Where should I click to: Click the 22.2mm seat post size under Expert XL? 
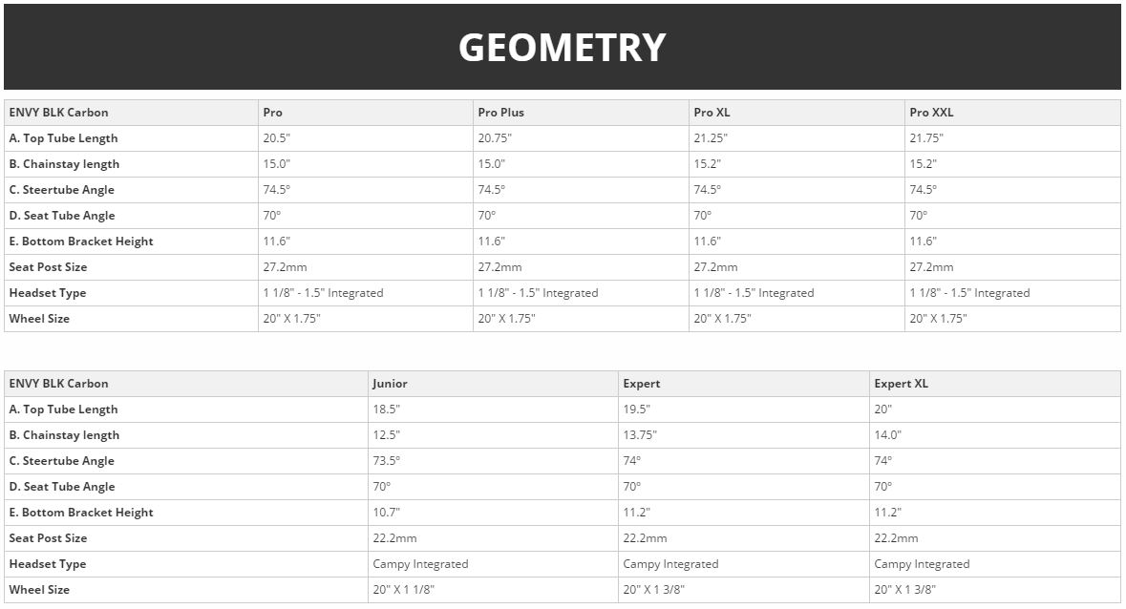coord(896,538)
